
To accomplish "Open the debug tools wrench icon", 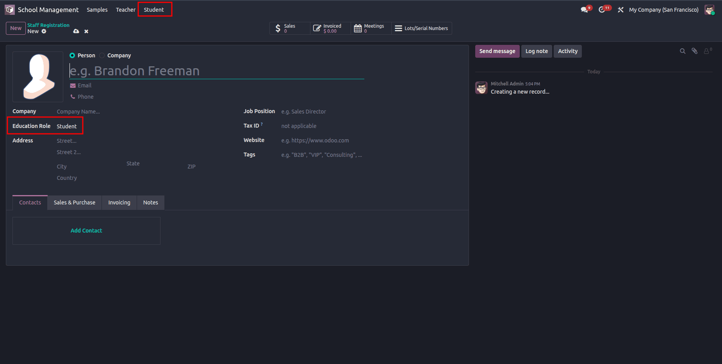I will 620,10.
